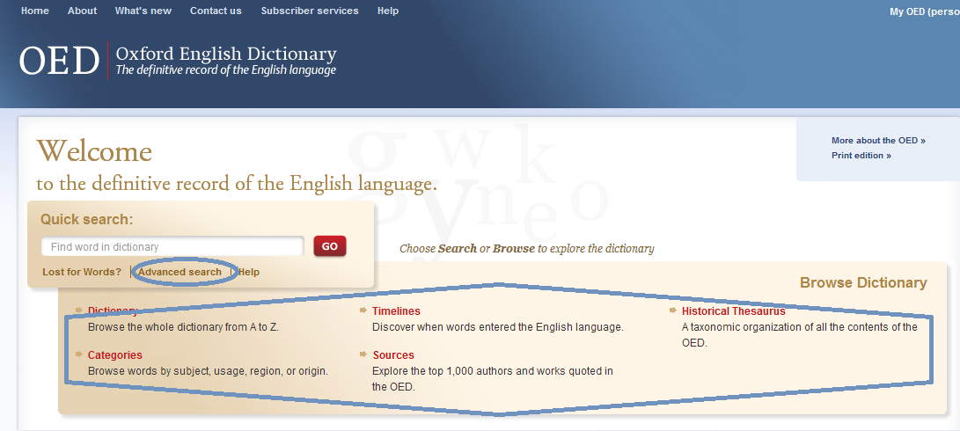Screen dimensions: 960x431
Task: Open Help under Quick search
Action: click(x=248, y=272)
